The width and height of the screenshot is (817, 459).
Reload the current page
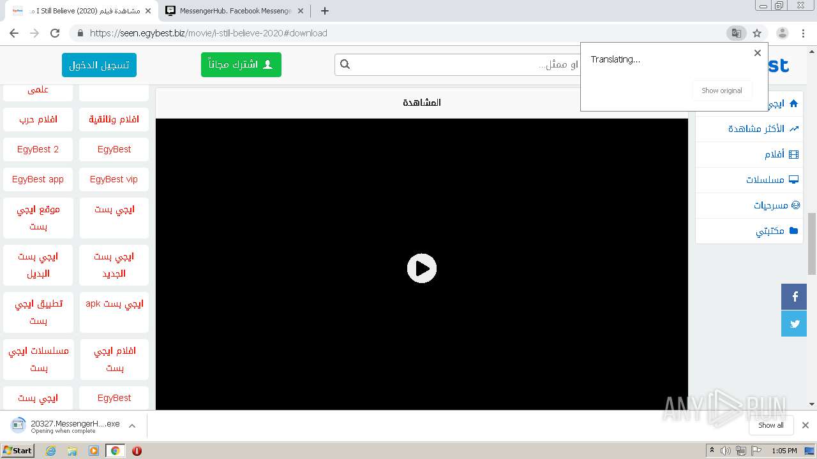tap(55, 33)
